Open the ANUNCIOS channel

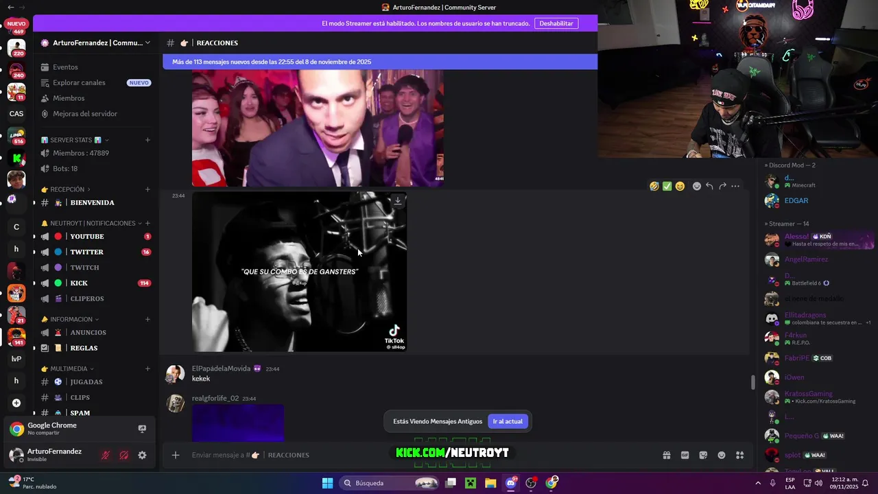[96, 332]
